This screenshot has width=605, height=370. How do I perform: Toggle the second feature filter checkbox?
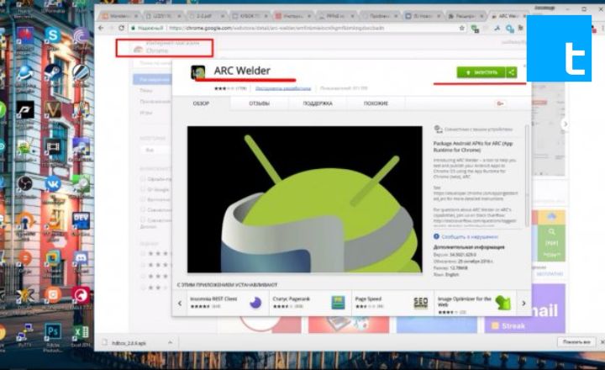point(142,189)
